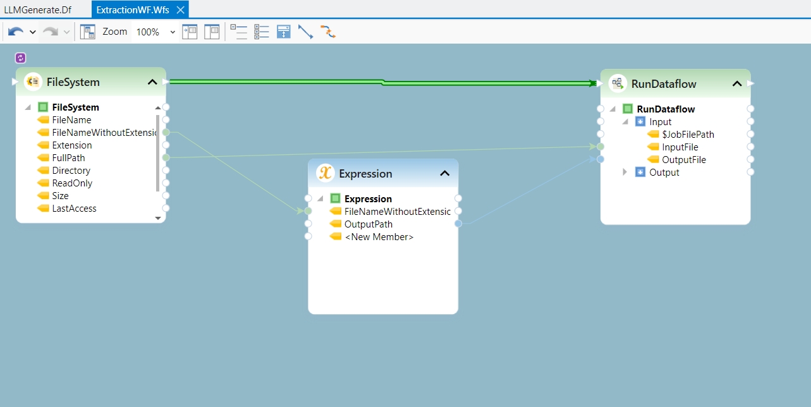The height and width of the screenshot is (407, 811).
Task: Click the orange curved link routing icon
Action: pyautogui.click(x=327, y=32)
